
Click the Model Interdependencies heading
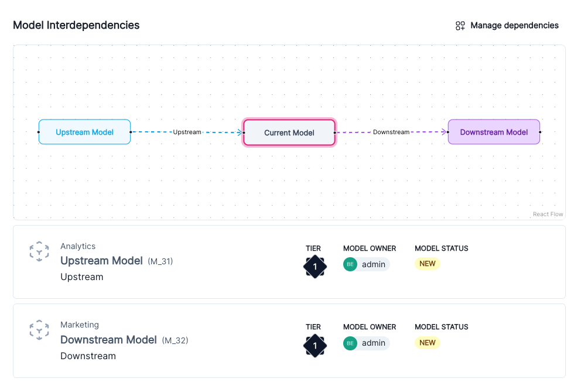pos(76,25)
